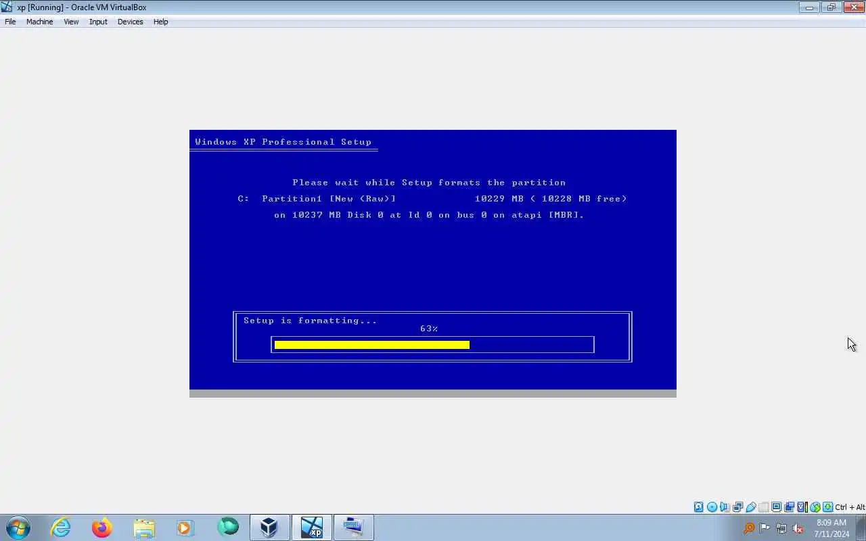Click the yellow formatting progress bar

pos(371,345)
